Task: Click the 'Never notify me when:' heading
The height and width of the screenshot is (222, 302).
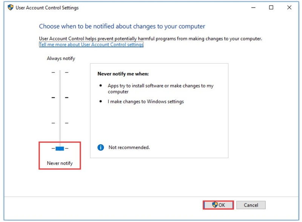Action: coord(123,74)
